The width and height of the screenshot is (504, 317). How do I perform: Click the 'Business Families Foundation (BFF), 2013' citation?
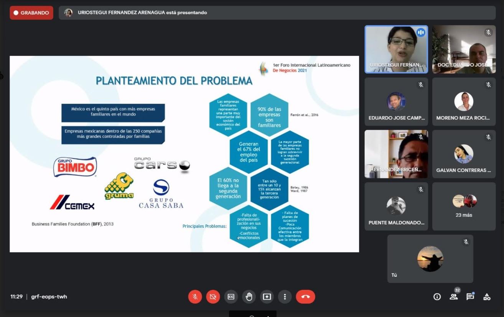coord(72,224)
